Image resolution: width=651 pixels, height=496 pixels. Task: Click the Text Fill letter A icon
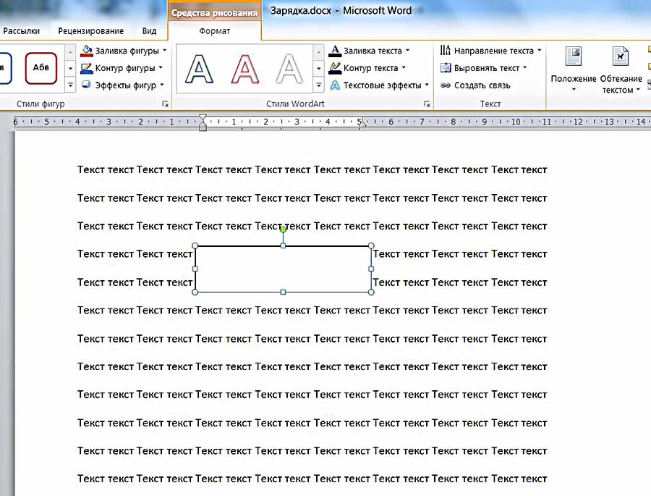click(335, 51)
